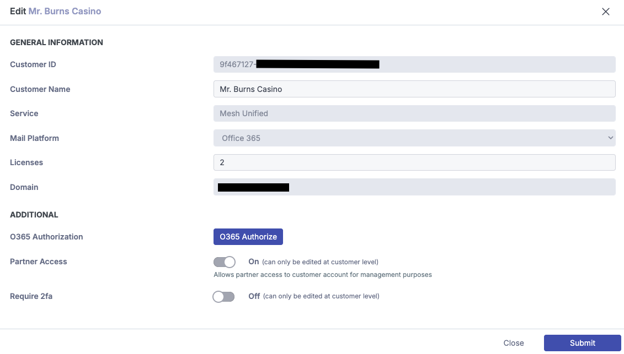This screenshot has height=354, width=624.
Task: Click the Customer Name input field
Action: [414, 89]
